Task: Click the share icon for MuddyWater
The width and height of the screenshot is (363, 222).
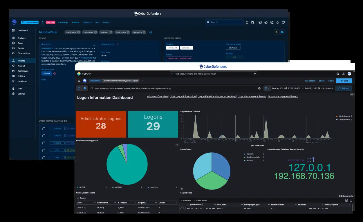Action: 276,32
